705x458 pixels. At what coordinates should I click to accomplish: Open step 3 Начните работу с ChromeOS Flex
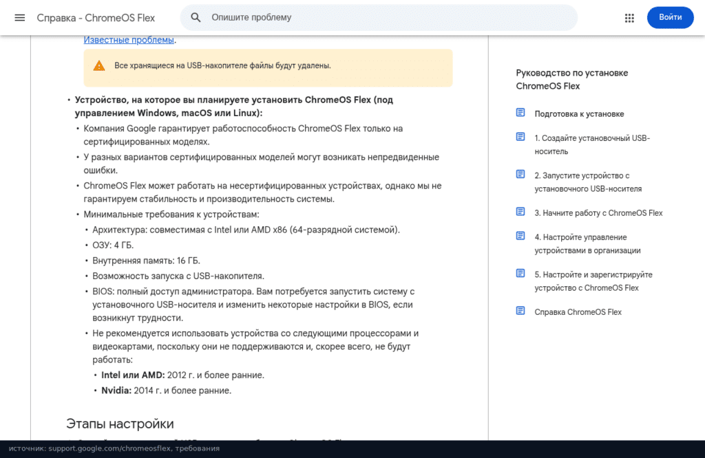(598, 212)
